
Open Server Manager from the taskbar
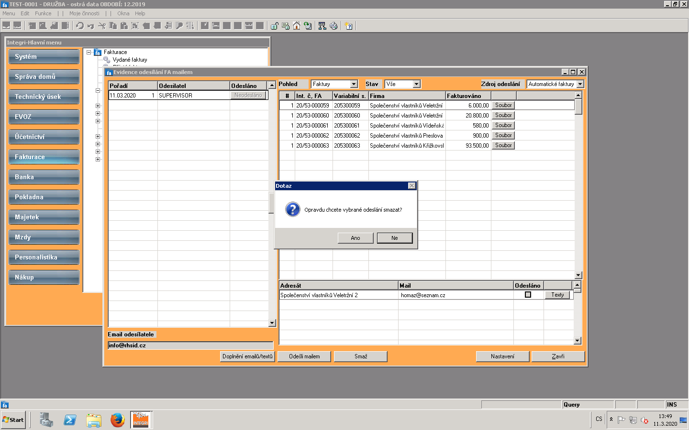pos(46,420)
